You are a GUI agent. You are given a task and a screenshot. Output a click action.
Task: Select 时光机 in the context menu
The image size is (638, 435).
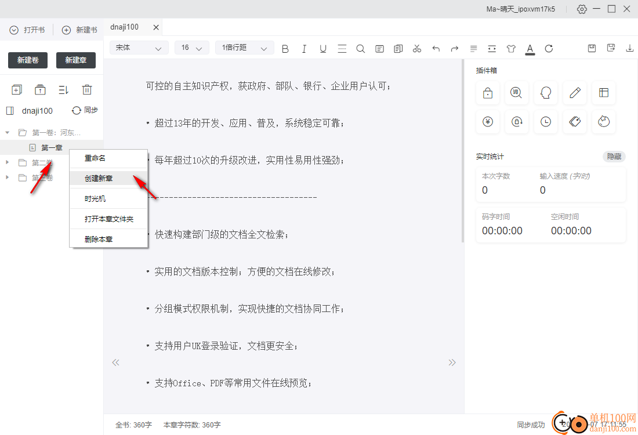tap(108, 198)
